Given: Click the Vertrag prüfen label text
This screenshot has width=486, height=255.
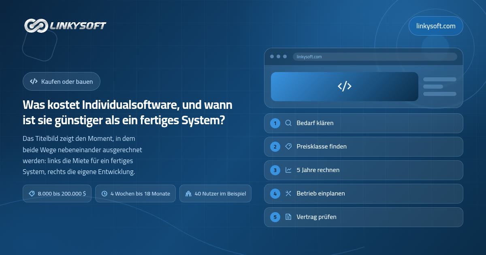Looking at the screenshot, I should point(316,217).
